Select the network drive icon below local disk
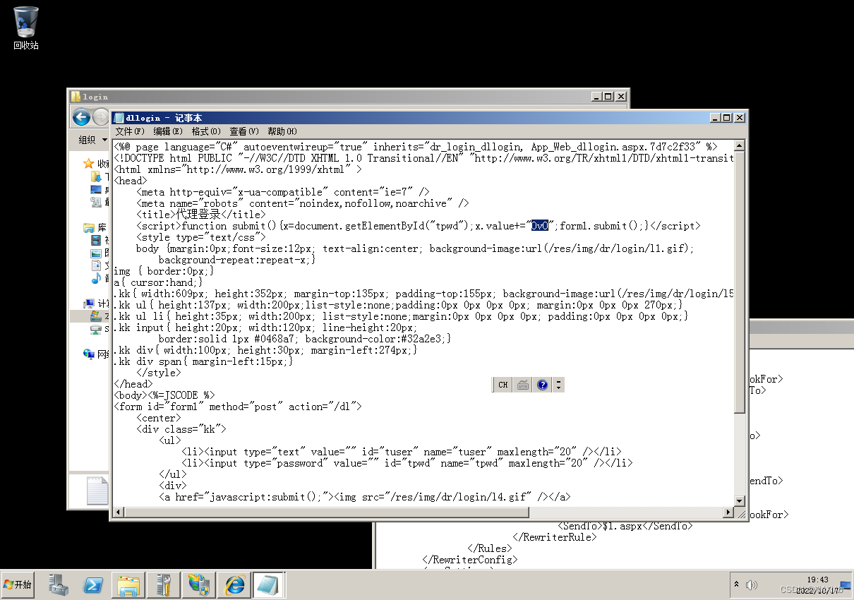Image resolution: width=854 pixels, height=600 pixels. click(x=96, y=329)
